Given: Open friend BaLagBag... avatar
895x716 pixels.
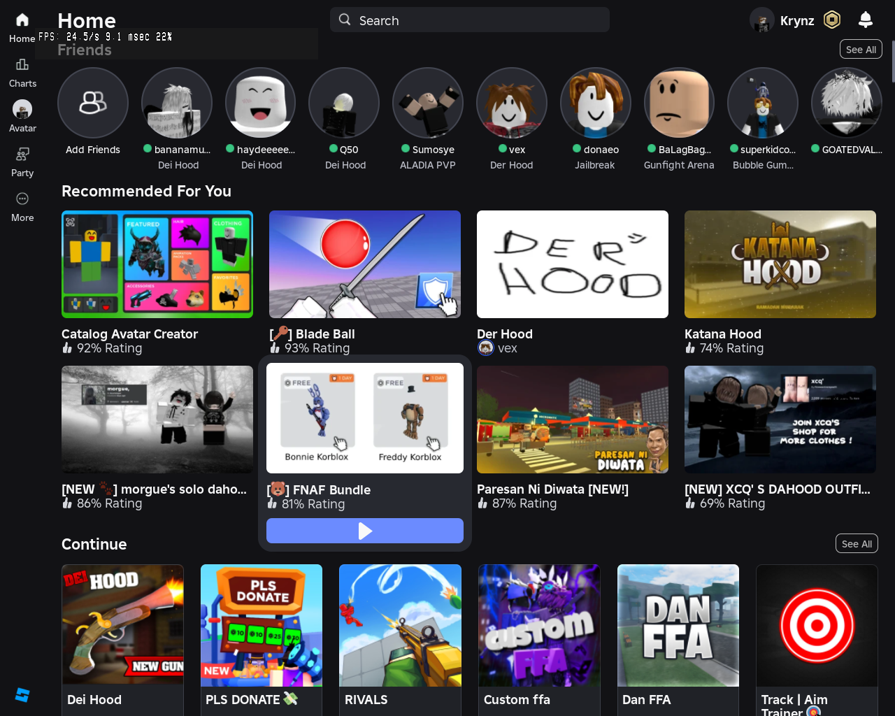Looking at the screenshot, I should 679,103.
